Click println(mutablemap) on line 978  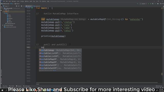pos(53,36)
